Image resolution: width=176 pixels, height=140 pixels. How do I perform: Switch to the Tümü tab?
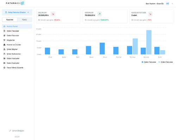pyautogui.click(x=24, y=20)
